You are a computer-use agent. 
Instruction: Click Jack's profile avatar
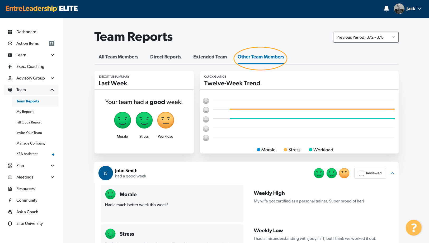coord(399,9)
